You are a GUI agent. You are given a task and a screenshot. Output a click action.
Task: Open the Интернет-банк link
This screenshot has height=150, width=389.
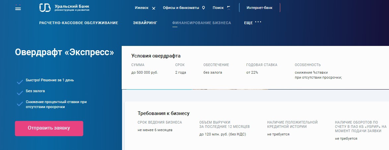[259, 8]
